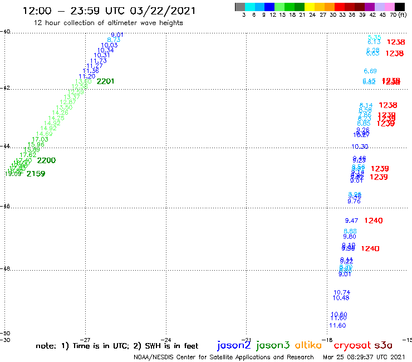Click the orange legend swatch

pyautogui.click(x=330, y=7)
